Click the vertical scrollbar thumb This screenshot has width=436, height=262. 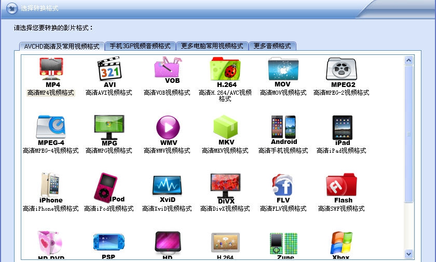[x=409, y=134]
